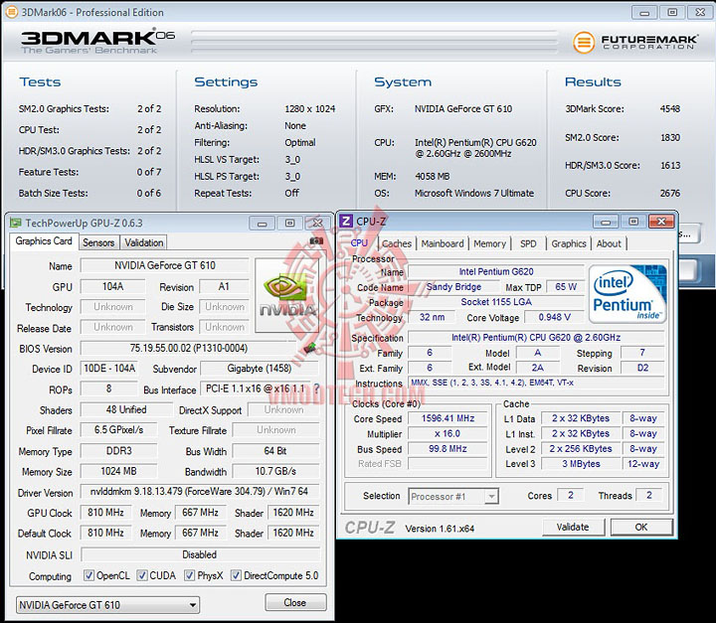Switch to the Sensors tab in GPU-Z
The width and height of the screenshot is (716, 623).
pos(98,242)
